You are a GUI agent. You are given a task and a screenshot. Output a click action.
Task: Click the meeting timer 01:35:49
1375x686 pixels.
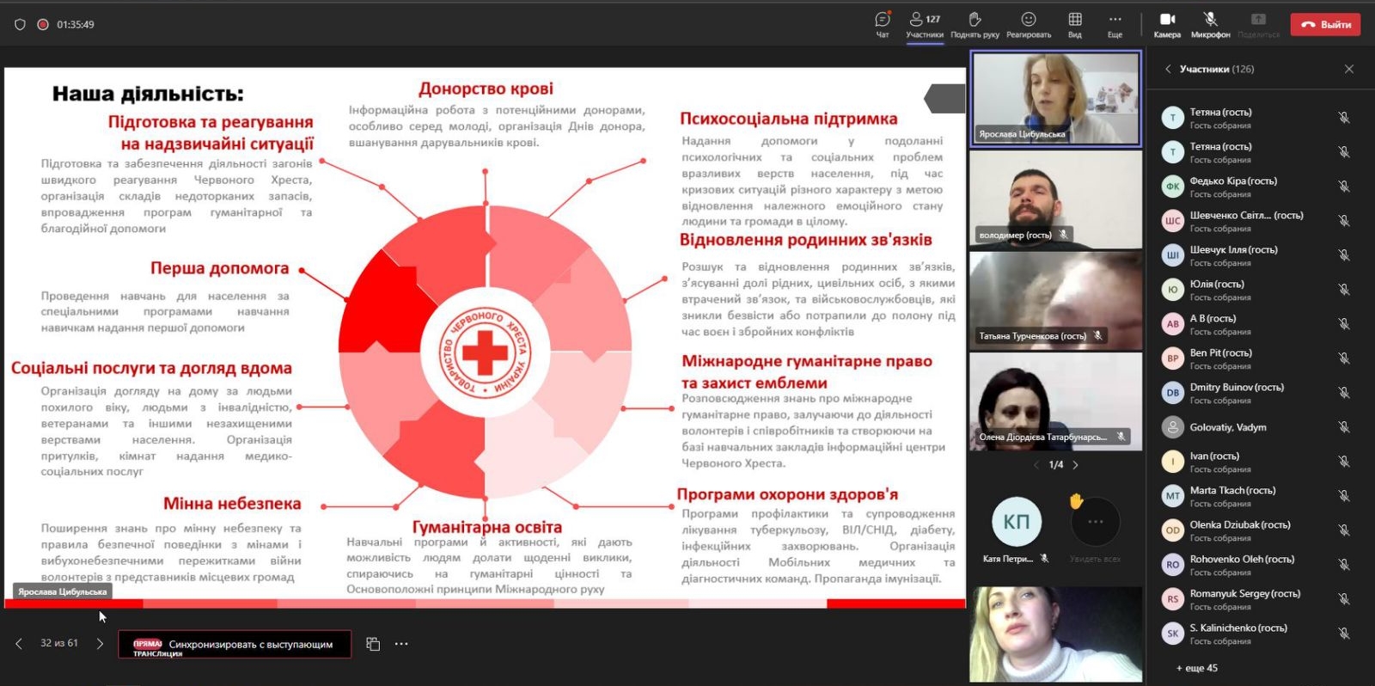(76, 25)
